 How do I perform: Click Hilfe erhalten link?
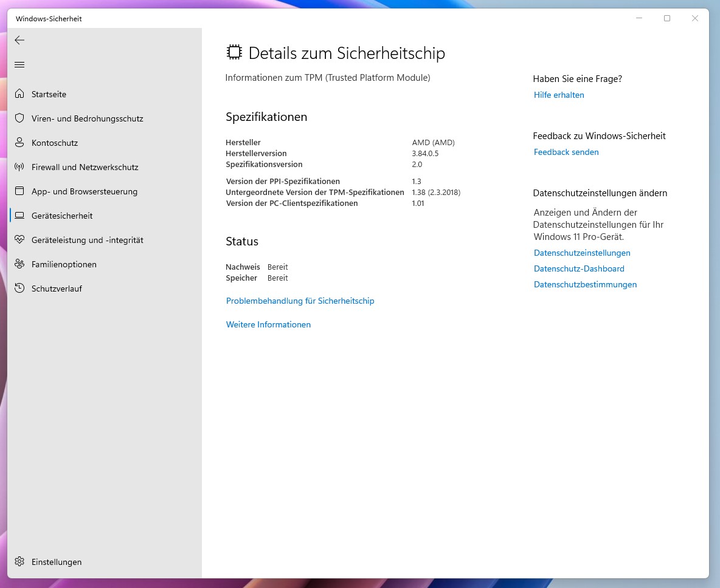coord(559,95)
